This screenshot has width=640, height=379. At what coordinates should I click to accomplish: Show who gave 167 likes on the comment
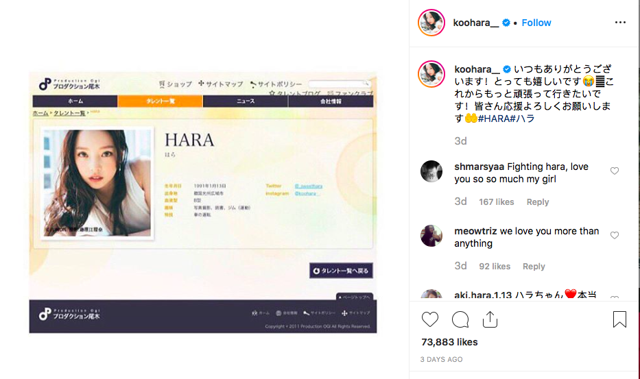point(497,202)
